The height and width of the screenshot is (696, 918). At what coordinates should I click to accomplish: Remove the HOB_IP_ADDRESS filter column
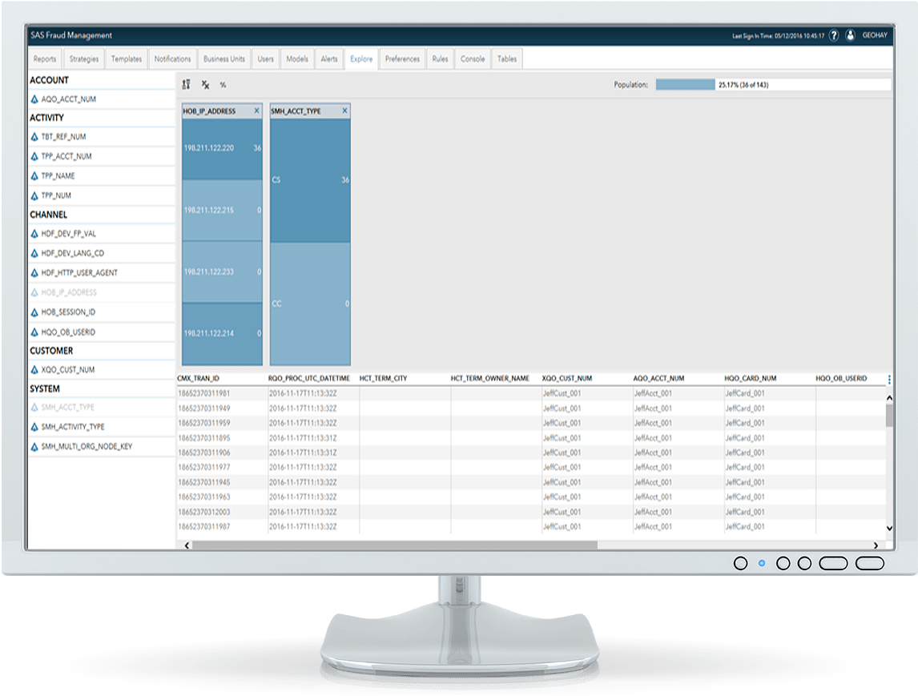[x=256, y=111]
